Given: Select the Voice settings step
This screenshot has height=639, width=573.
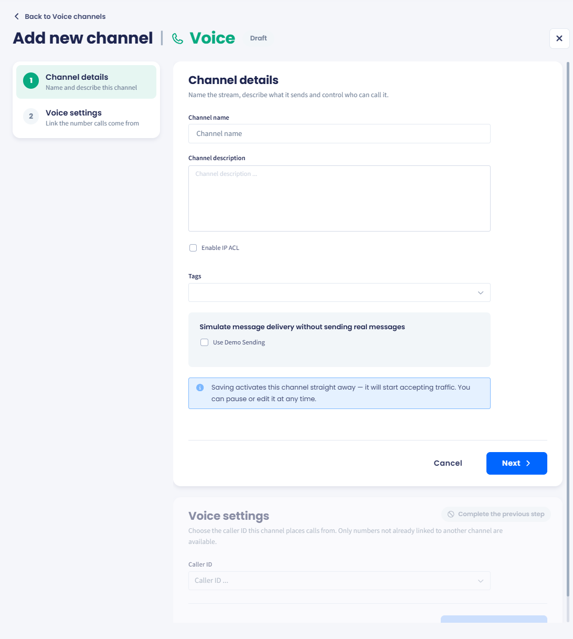Looking at the screenshot, I should coord(86,118).
